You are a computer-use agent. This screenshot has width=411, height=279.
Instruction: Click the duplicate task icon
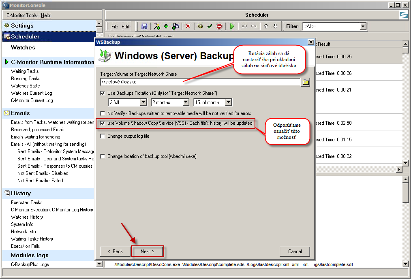(176, 26)
